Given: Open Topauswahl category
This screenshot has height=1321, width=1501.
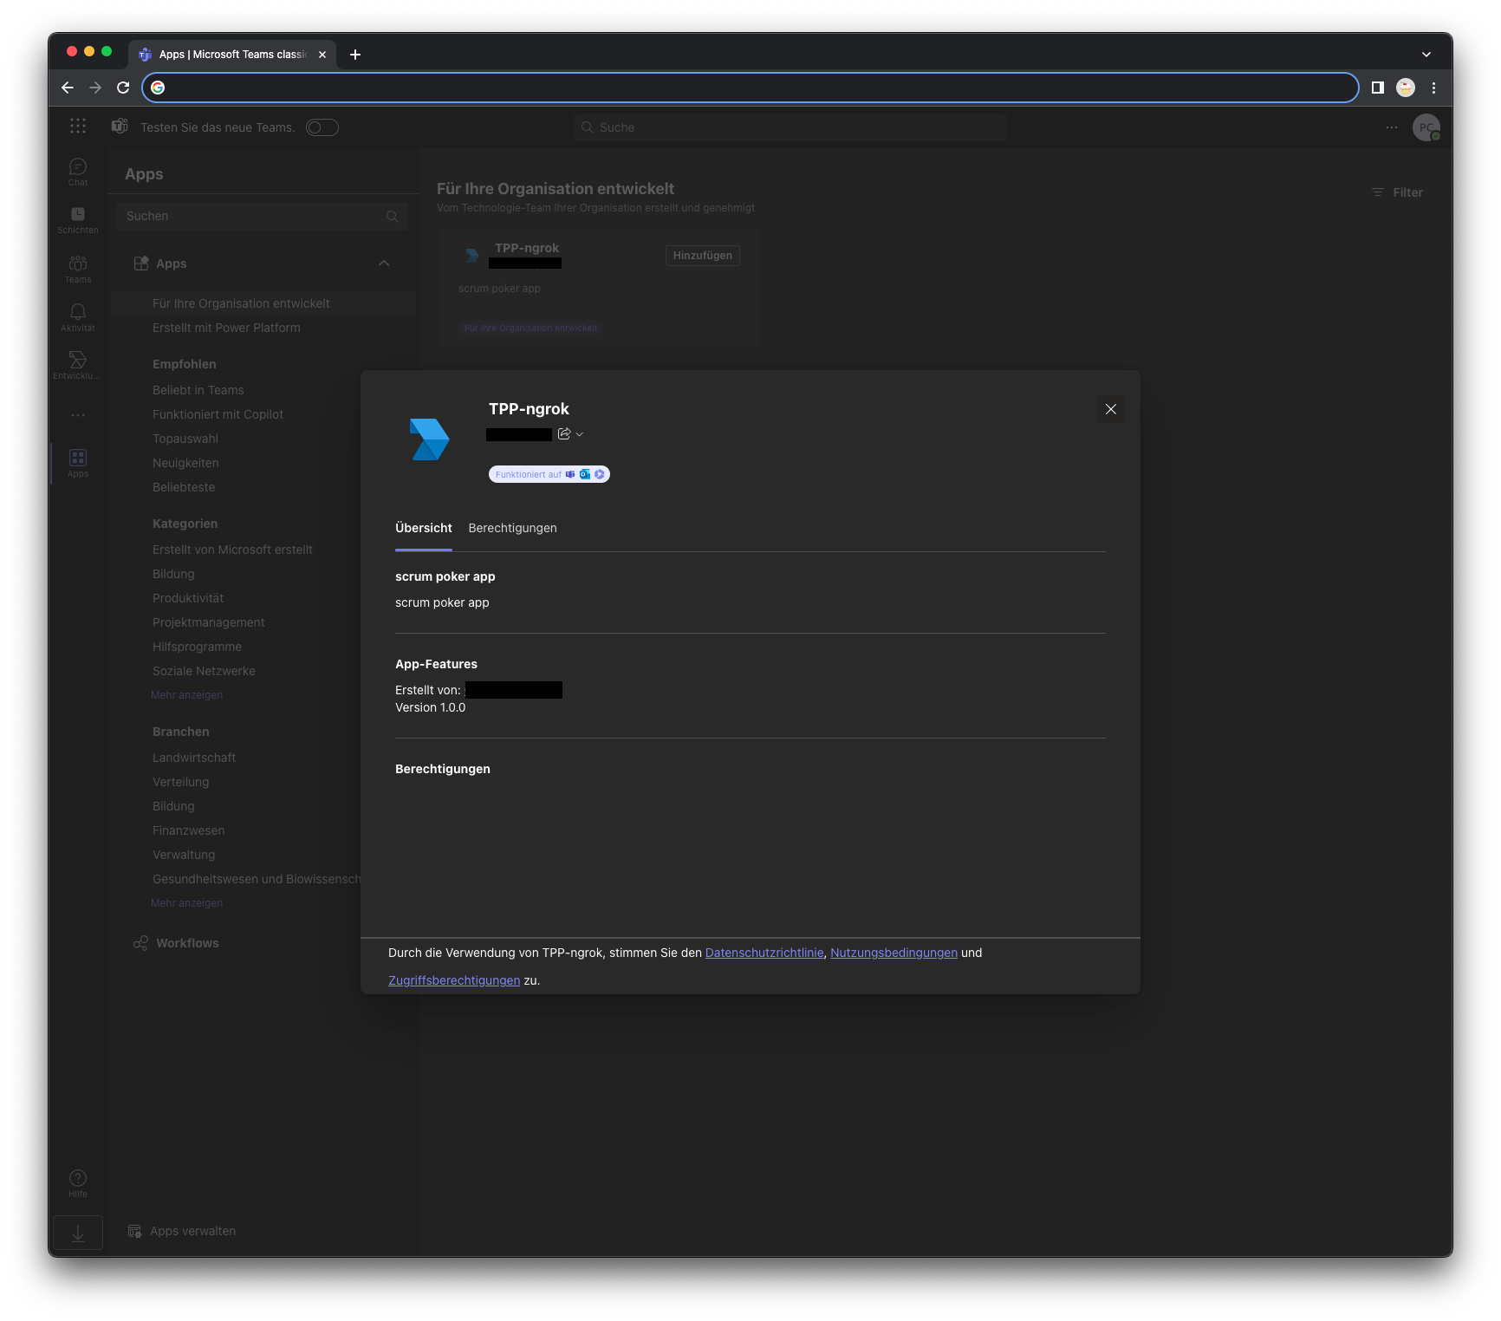Looking at the screenshot, I should point(185,439).
